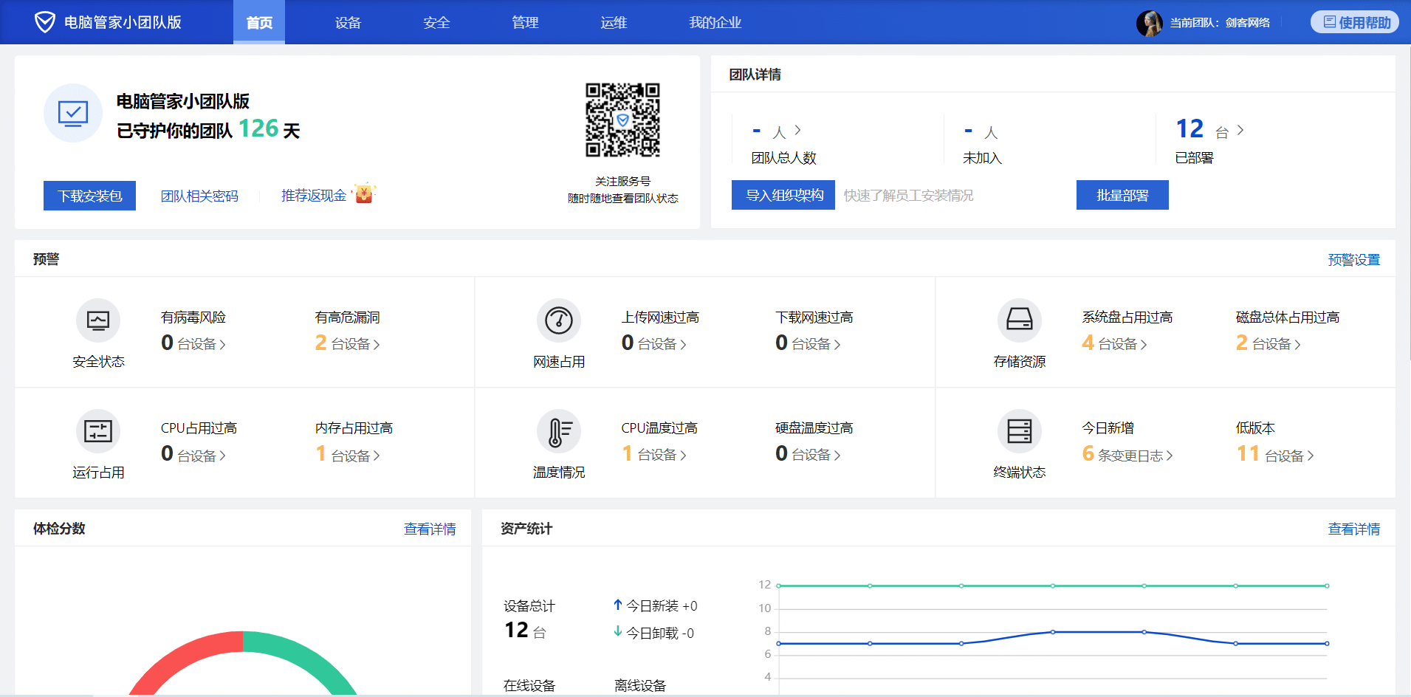Open 内存占用过高 1 台设备 details
The height and width of the screenshot is (697, 1411).
347,454
